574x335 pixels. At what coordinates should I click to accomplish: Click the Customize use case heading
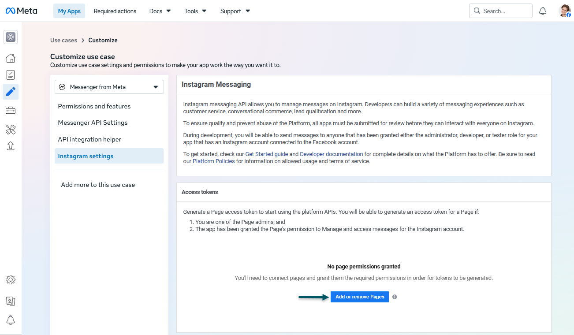pyautogui.click(x=82, y=56)
